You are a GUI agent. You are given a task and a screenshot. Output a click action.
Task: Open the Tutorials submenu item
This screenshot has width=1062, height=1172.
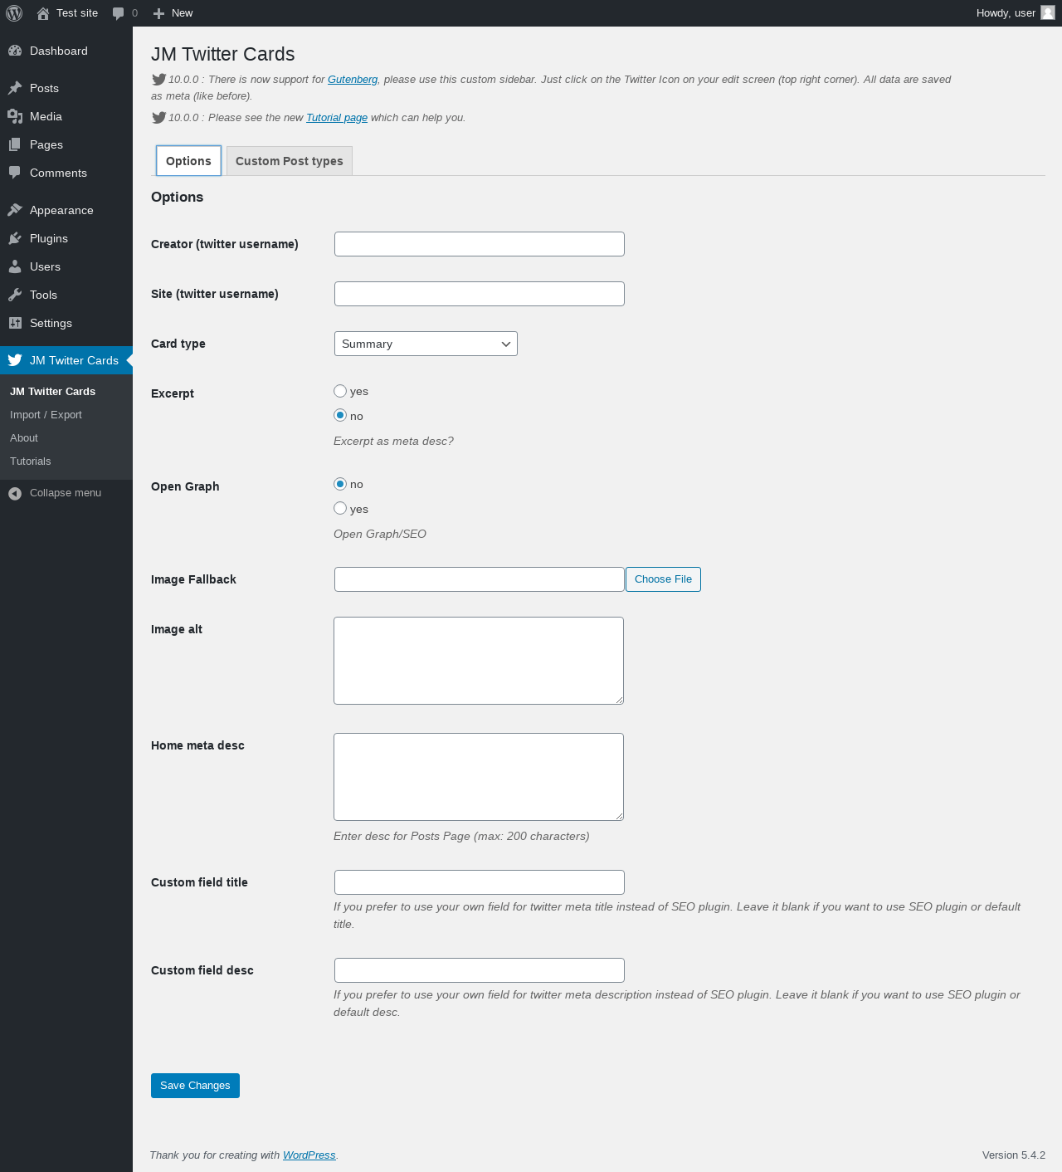[x=31, y=461]
